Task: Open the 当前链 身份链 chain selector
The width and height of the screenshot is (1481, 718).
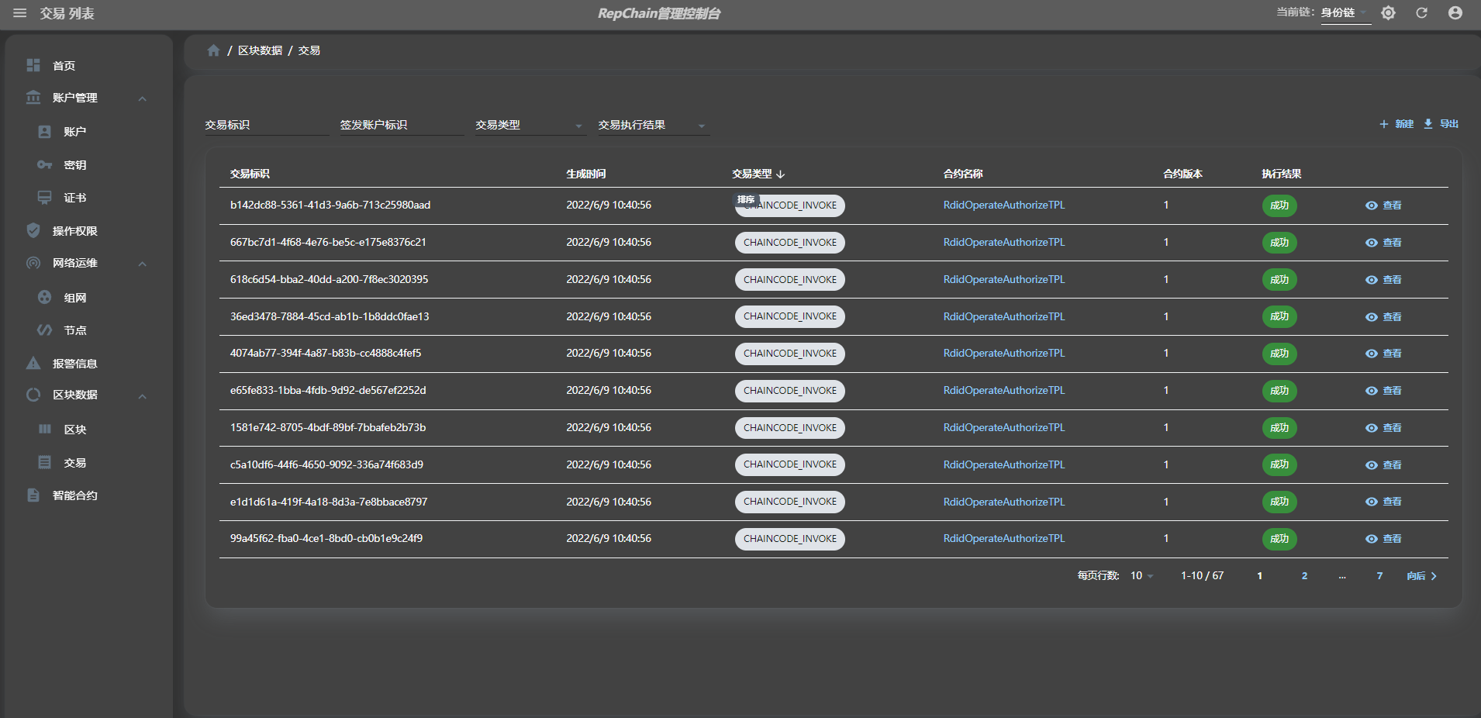Action: (x=1346, y=13)
